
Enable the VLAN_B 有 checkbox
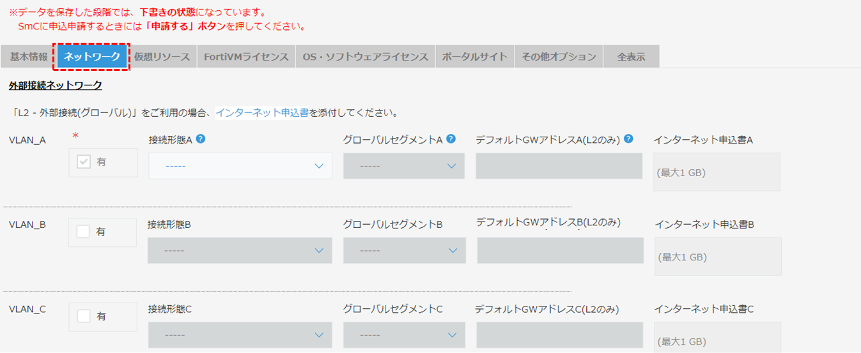pyautogui.click(x=83, y=232)
